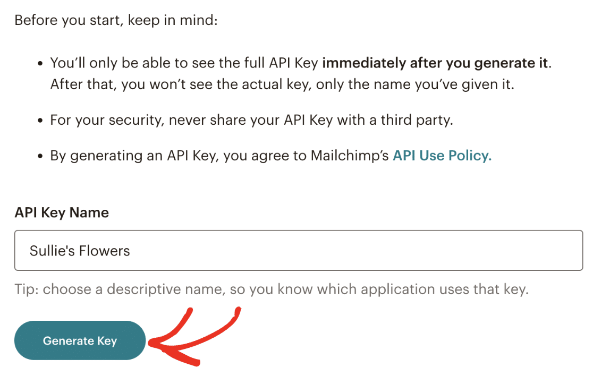This screenshot has height=376, width=593.
Task: Click the Generate Key button
Action: pos(80,340)
